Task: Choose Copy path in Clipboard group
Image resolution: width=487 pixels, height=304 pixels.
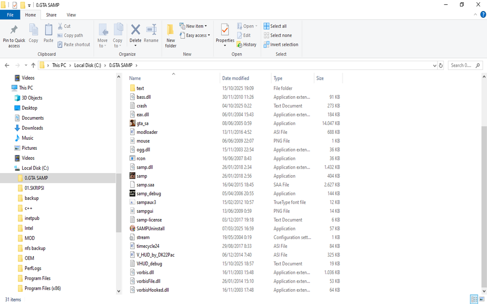Action: click(x=70, y=35)
